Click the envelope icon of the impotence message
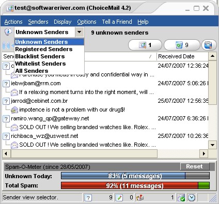Screen dimensions: 219x204 14,110
